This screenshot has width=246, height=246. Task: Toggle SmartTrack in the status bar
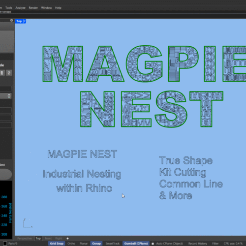click(x=113, y=244)
